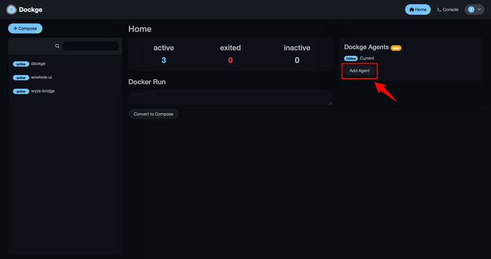
Task: Open the Console terminal page
Action: (x=447, y=10)
